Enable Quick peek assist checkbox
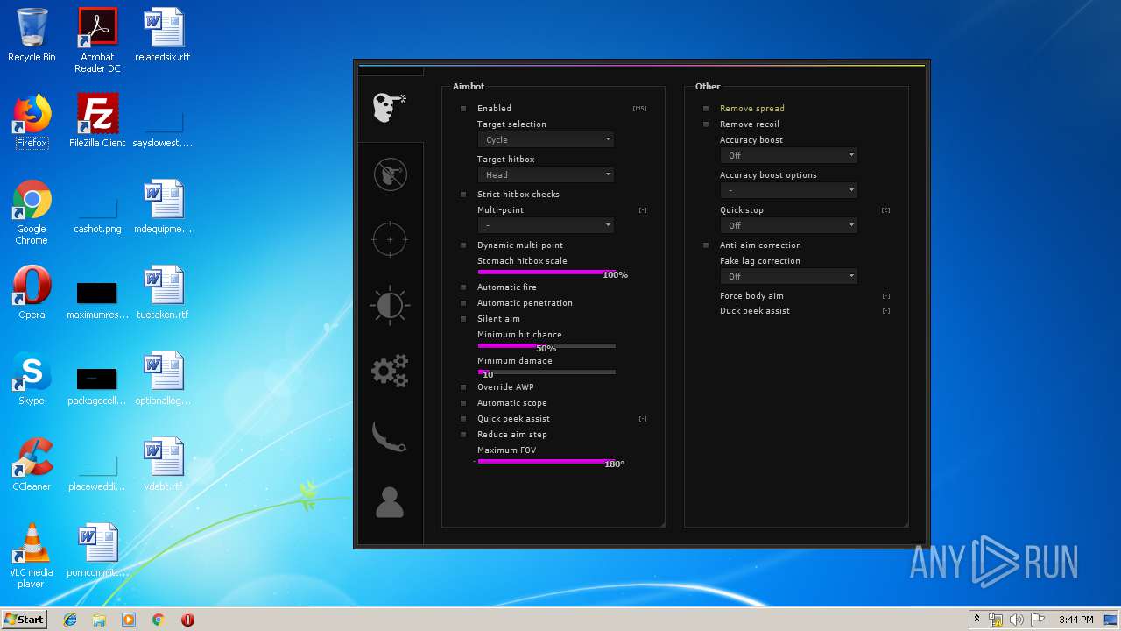Image resolution: width=1121 pixels, height=631 pixels. (463, 419)
